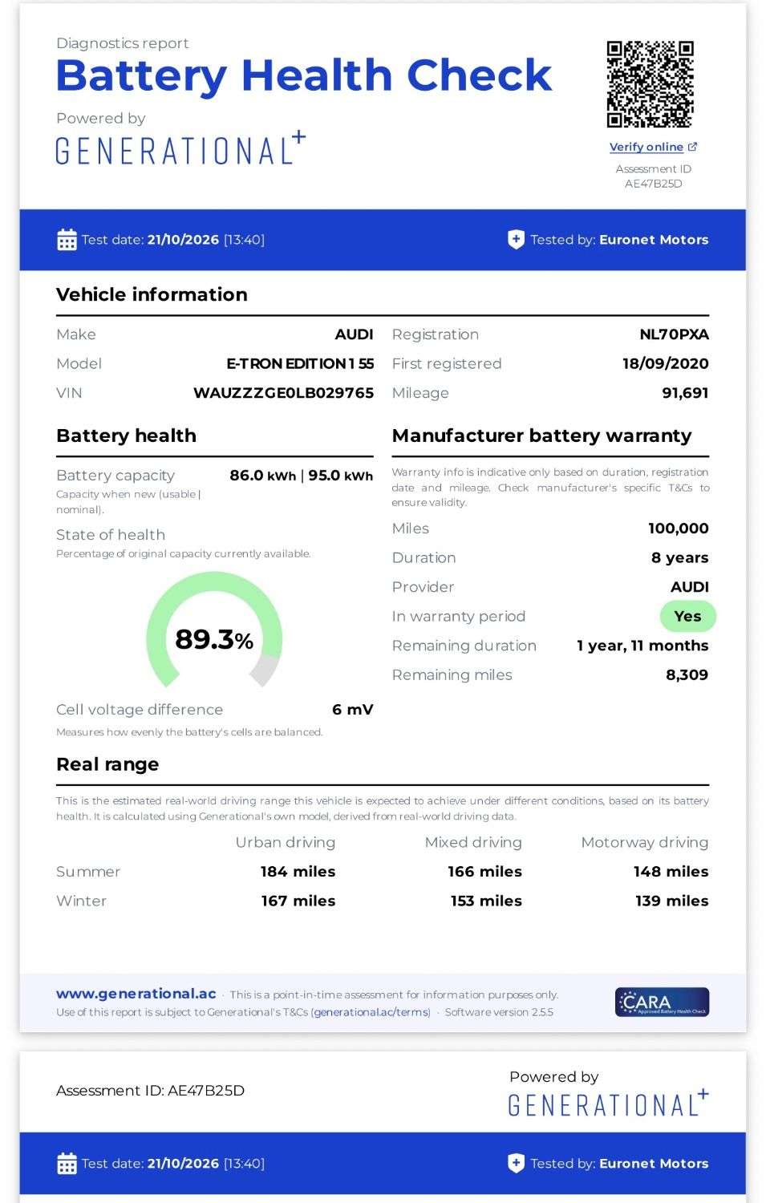Click the cell voltage difference value 6 mV
The image size is (766, 1203).
point(353,710)
